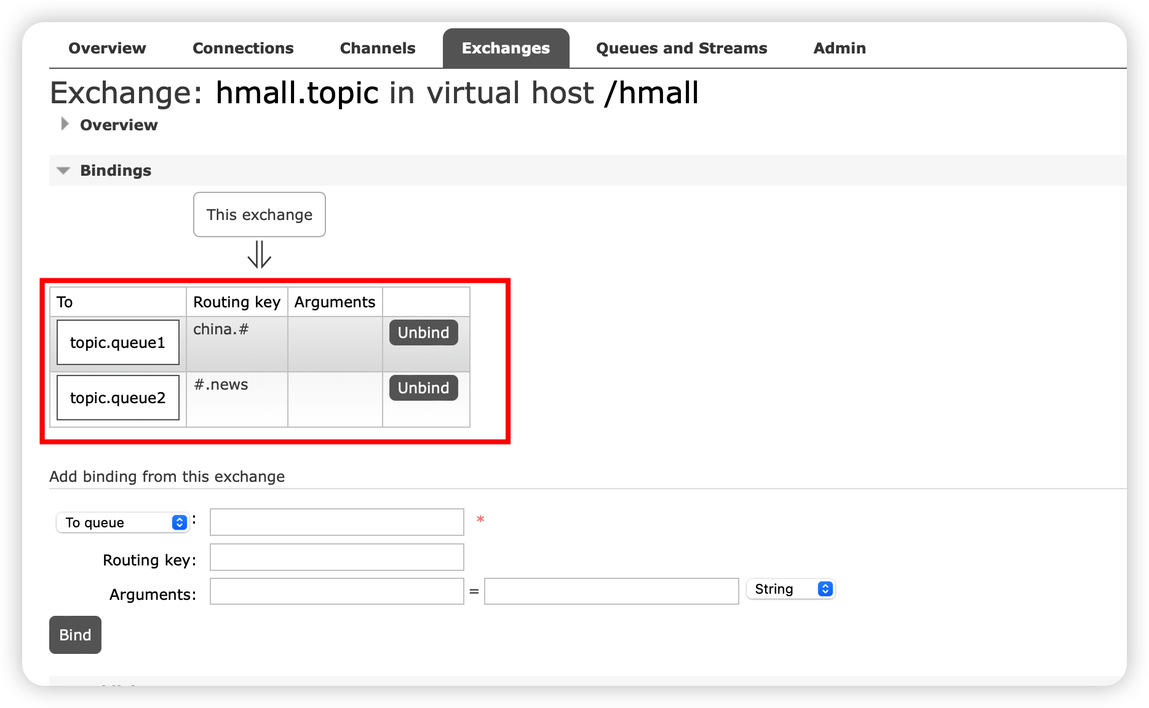Click the queue name input field

click(x=336, y=522)
